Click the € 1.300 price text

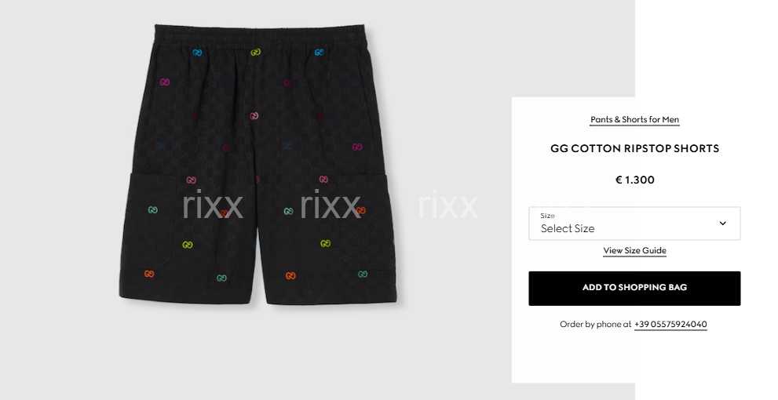(634, 180)
